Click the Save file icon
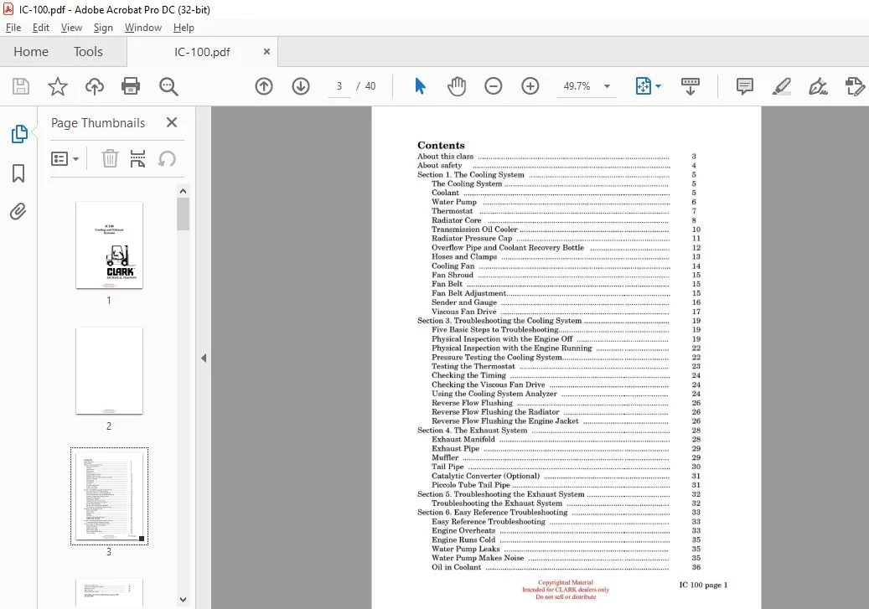The width and height of the screenshot is (869, 609). 20,86
